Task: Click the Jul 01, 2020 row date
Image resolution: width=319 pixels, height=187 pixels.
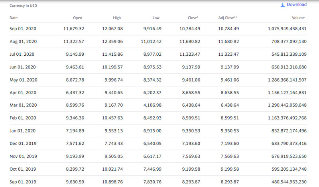Action: point(22,54)
